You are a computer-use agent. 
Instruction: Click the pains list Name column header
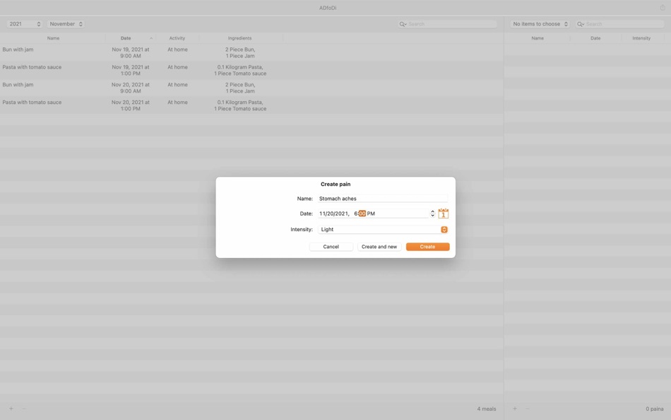tap(538, 38)
